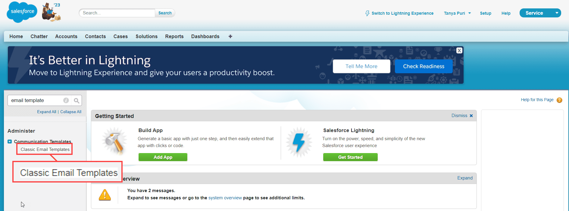
Task: Open the Contacts tab
Action: click(95, 36)
